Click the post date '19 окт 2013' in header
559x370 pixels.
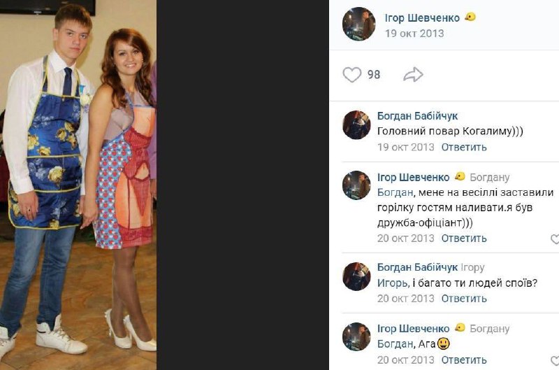[x=414, y=34]
